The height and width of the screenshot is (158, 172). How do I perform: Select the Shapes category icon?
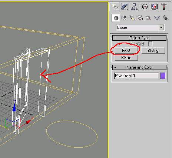(124, 18)
